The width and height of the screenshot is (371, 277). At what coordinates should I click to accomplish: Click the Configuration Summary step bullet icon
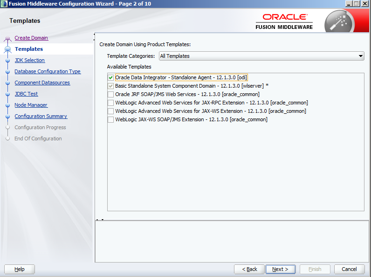click(x=7, y=117)
